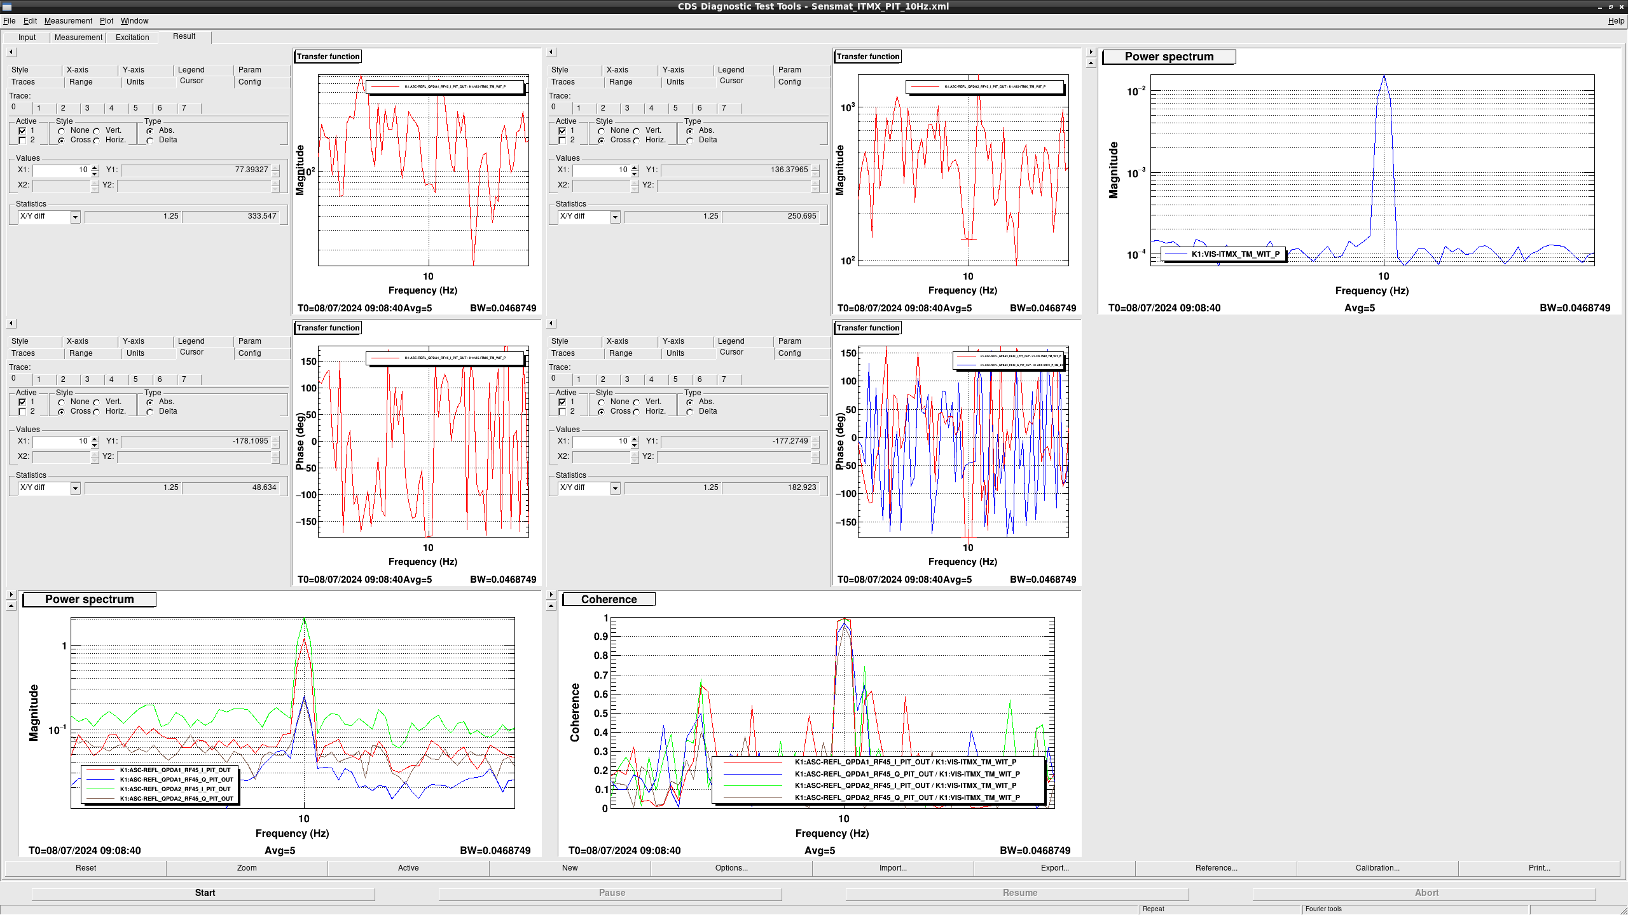Click the Coherence plot legend box
Image resolution: width=1628 pixels, height=915 pixels.
pos(878,780)
